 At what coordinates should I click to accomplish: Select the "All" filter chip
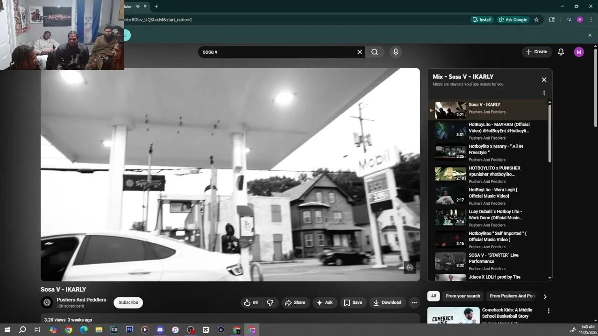pyautogui.click(x=434, y=296)
